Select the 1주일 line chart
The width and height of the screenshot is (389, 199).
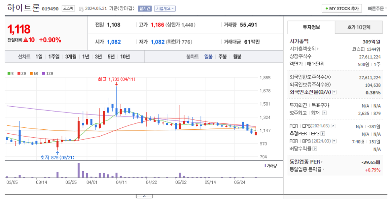click(x=54, y=57)
